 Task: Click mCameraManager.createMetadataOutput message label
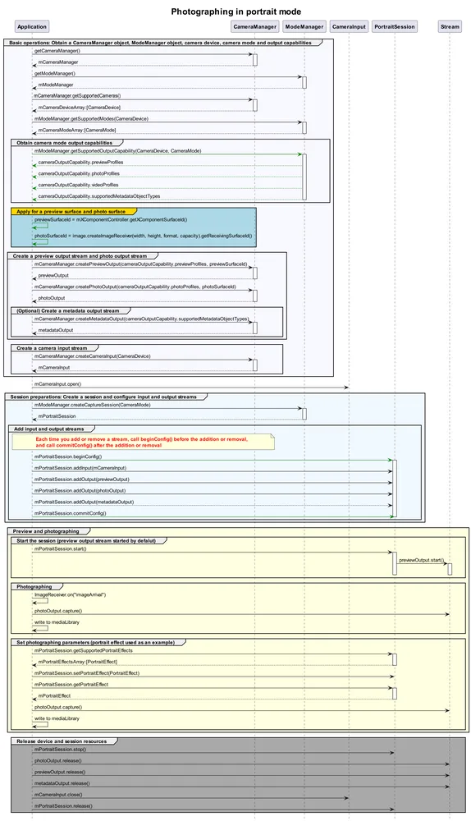click(141, 319)
